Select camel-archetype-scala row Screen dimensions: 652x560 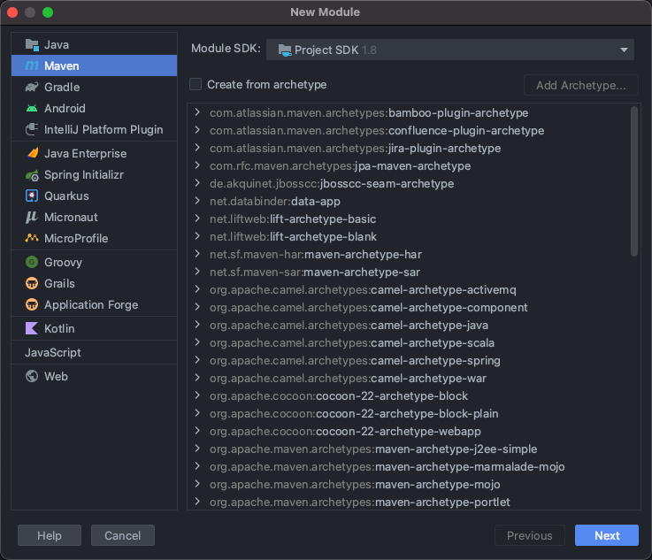click(414, 342)
